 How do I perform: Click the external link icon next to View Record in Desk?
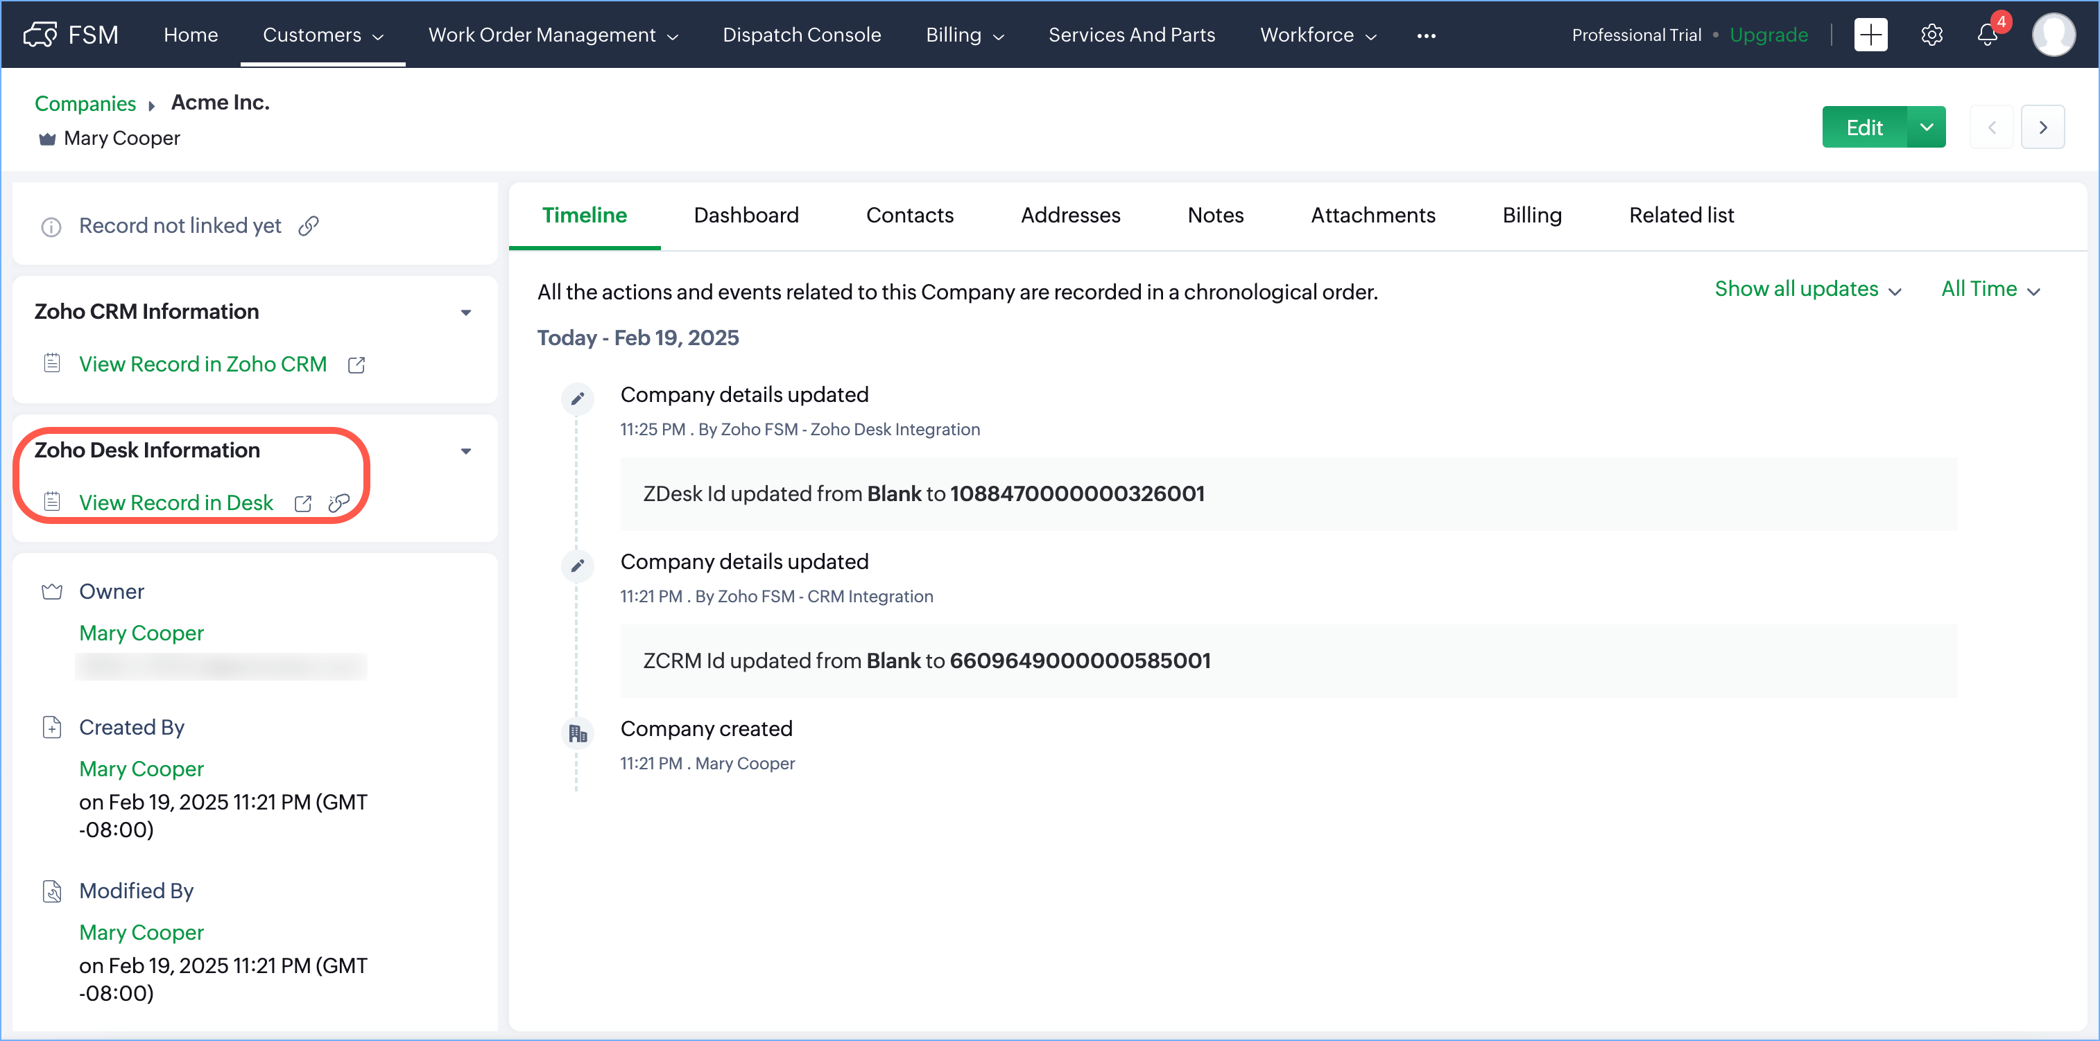302,503
